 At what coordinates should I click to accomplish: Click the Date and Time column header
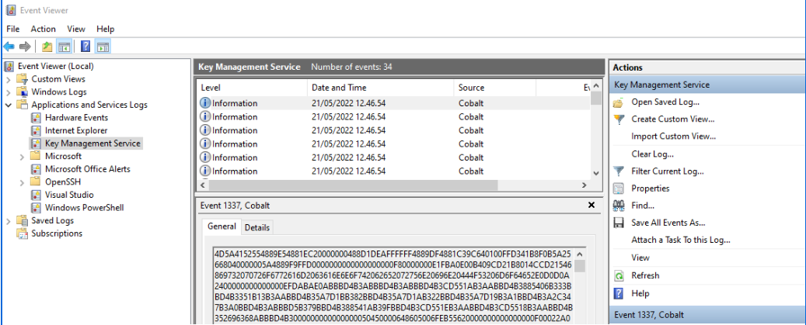339,88
